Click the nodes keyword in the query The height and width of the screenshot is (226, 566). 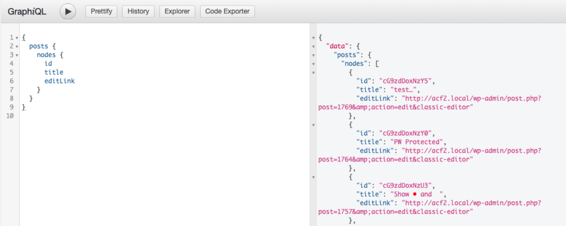[x=46, y=55]
